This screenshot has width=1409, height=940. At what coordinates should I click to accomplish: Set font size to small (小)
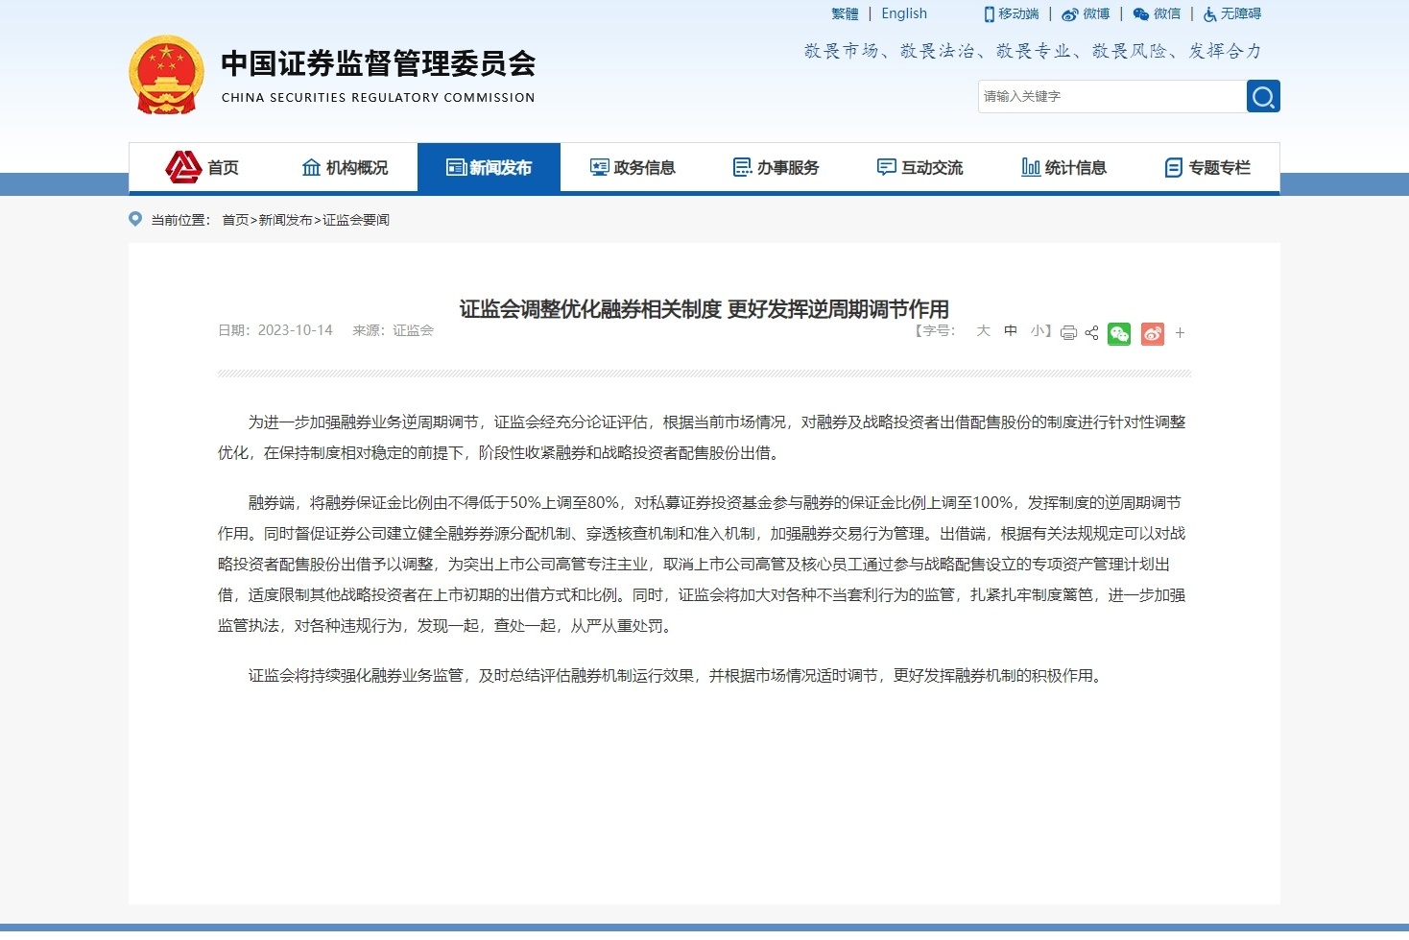1038,330
